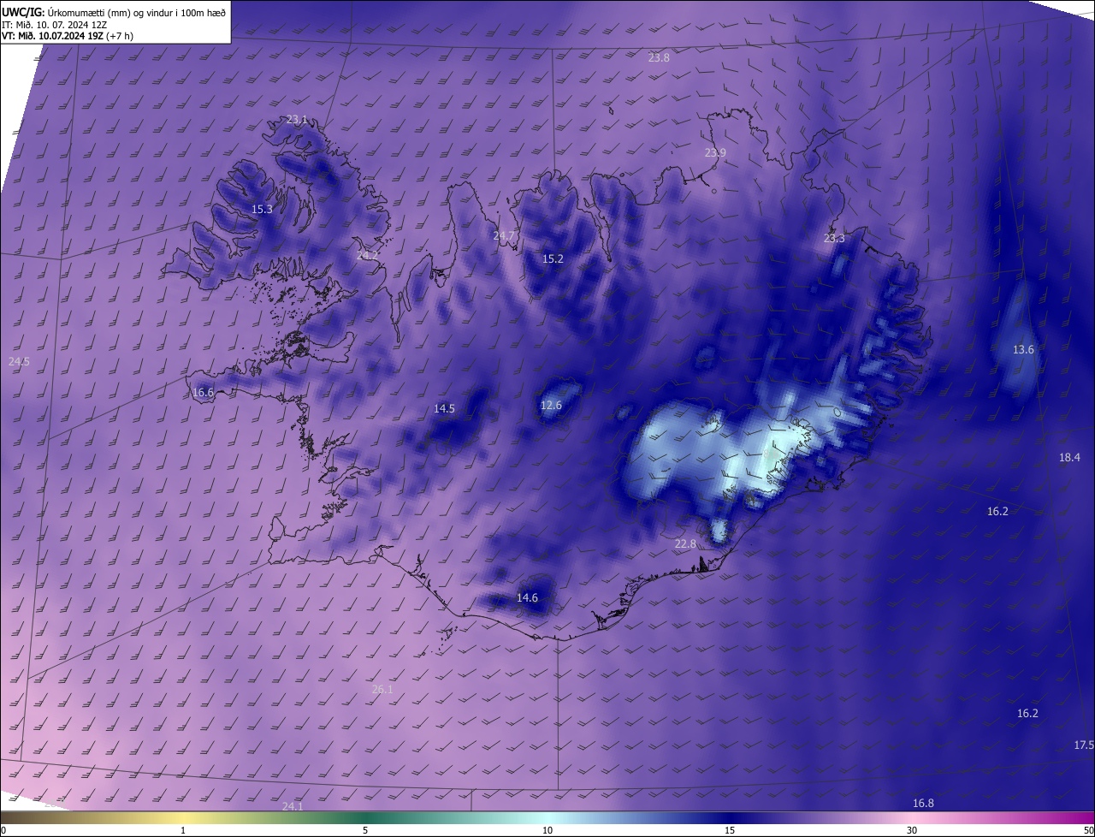Click the 18.4 value label on the map
The width and height of the screenshot is (1095, 837).
click(1069, 458)
